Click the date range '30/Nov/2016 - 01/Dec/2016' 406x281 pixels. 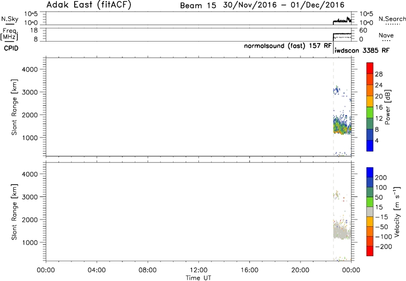(284, 5)
